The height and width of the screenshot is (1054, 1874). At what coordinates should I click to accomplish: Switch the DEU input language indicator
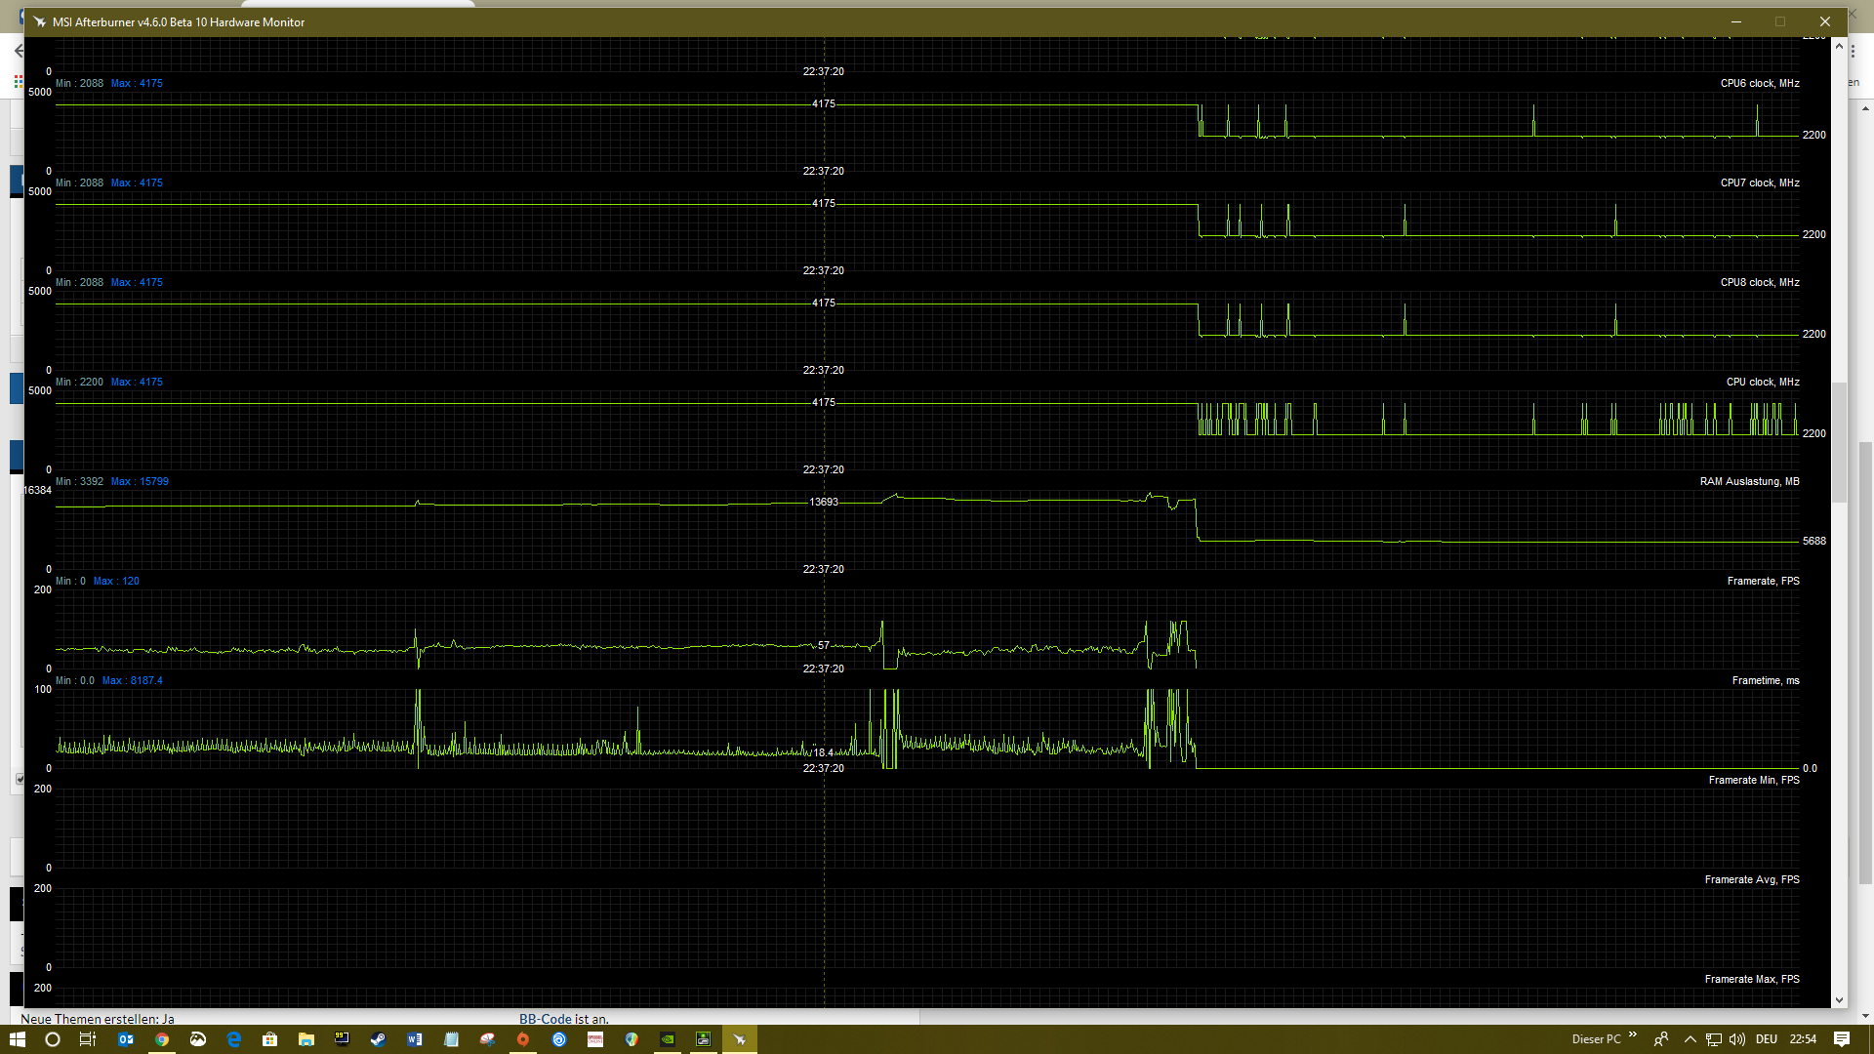coord(1767,1039)
